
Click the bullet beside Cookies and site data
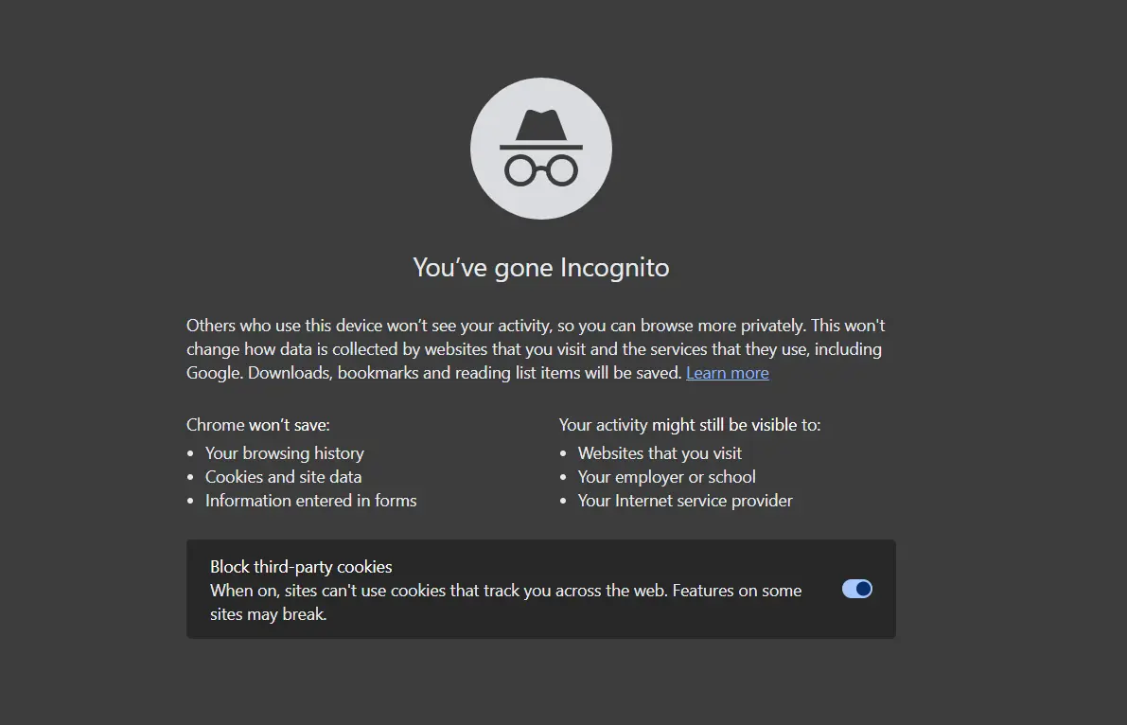[x=192, y=477]
